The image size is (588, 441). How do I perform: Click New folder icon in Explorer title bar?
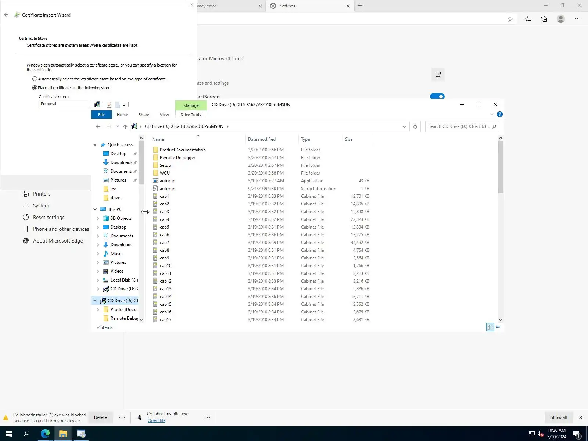[x=117, y=105]
